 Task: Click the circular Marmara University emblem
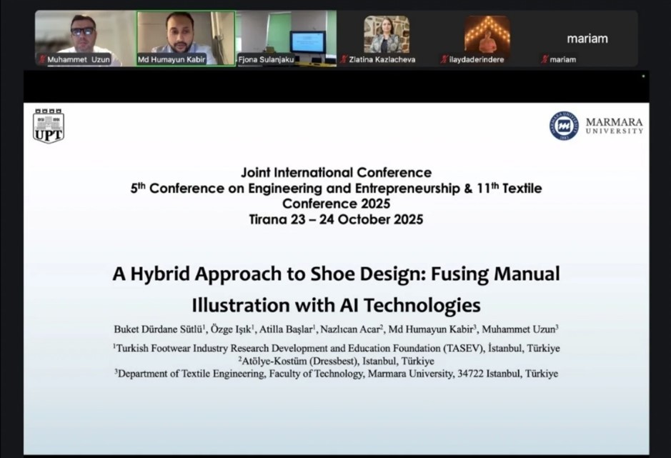tap(564, 126)
